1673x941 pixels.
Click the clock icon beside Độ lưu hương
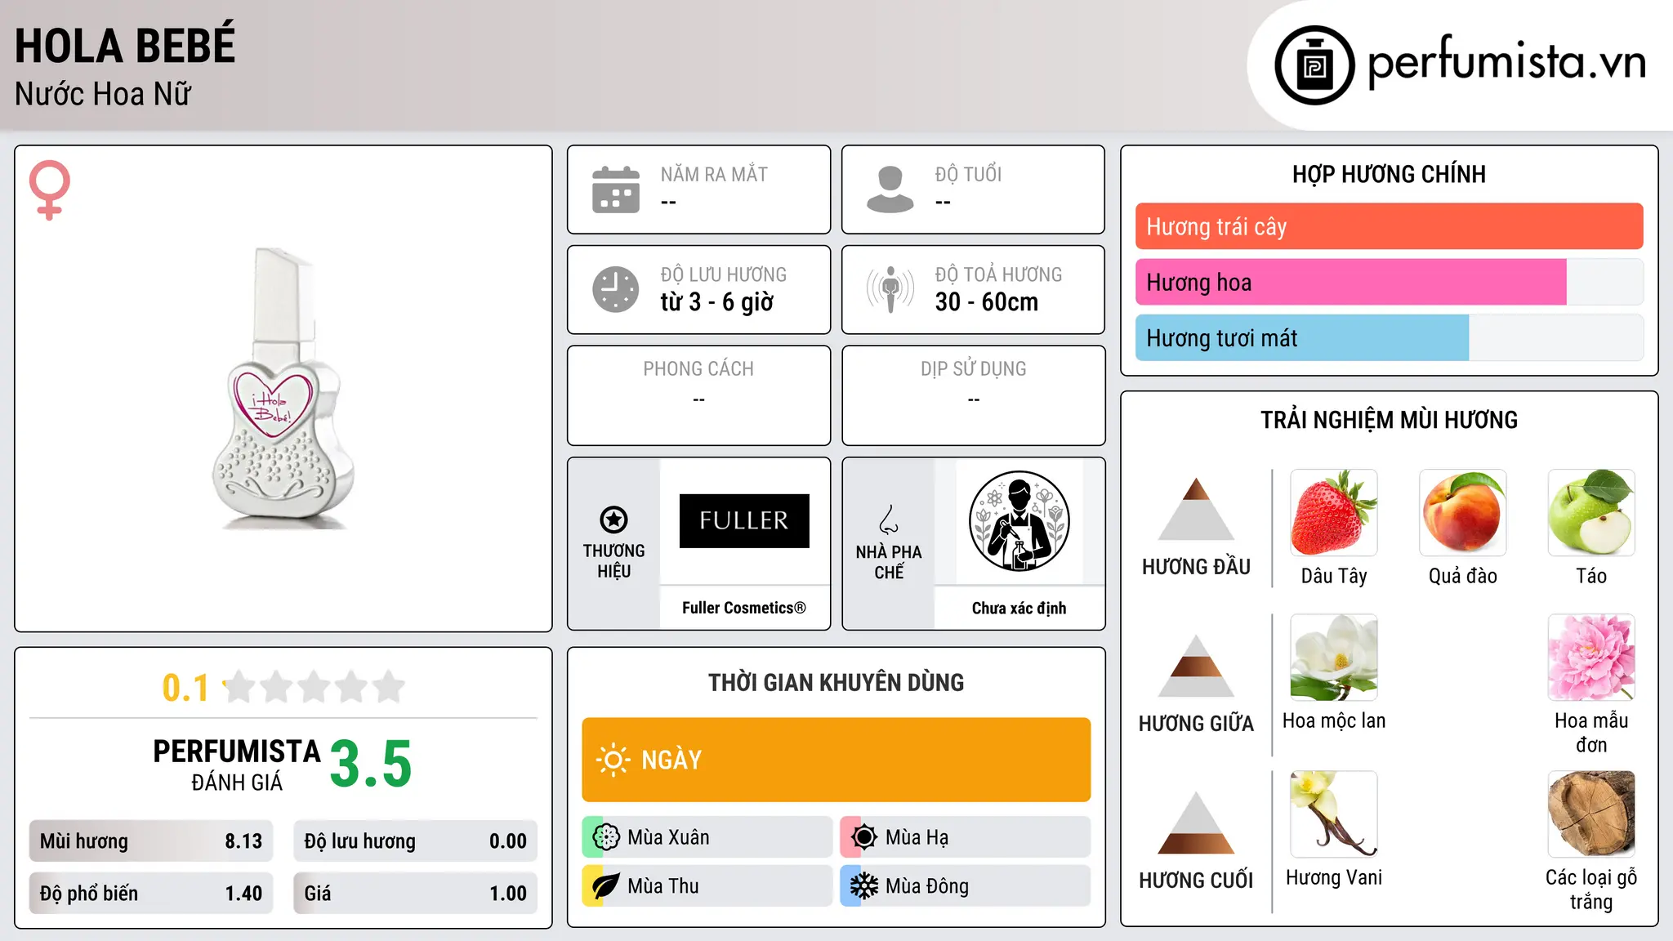[x=616, y=289]
